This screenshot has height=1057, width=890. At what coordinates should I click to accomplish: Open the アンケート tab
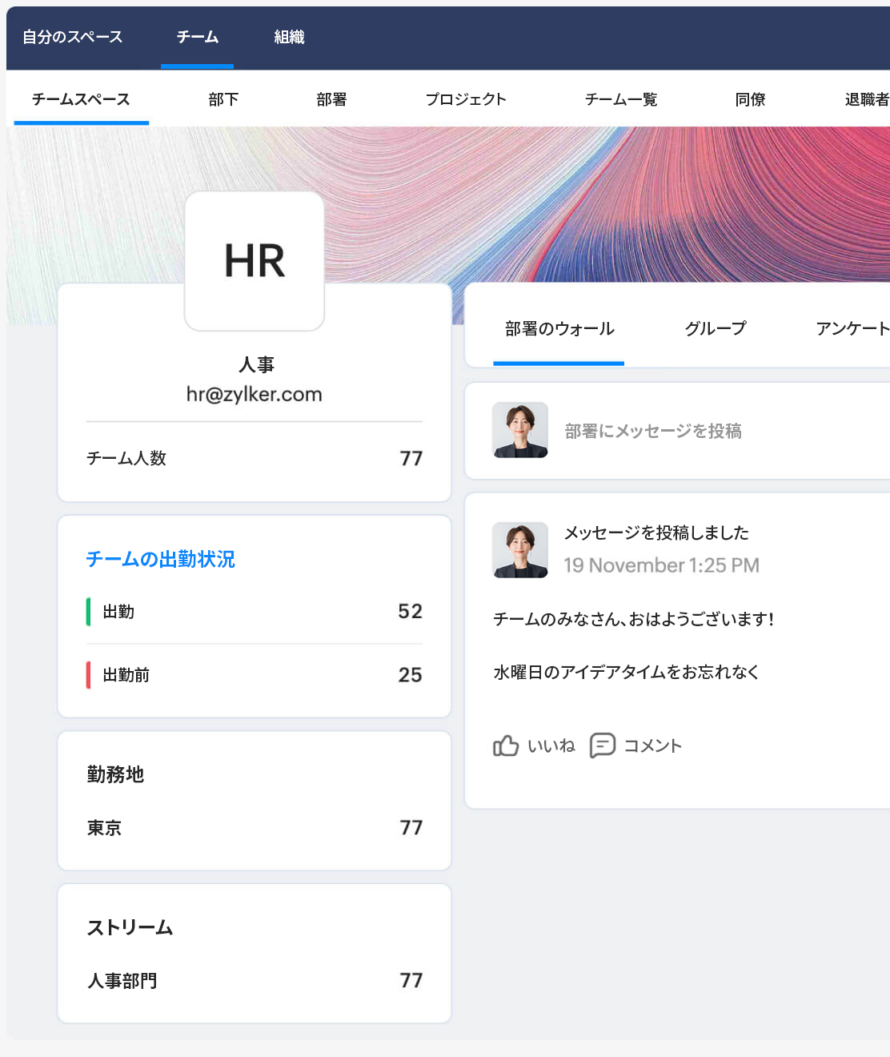[x=852, y=328]
